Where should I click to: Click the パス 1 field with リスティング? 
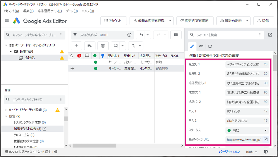tap(247, 111)
